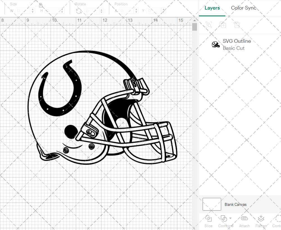Click the Delete layer trash icon

coord(237,25)
